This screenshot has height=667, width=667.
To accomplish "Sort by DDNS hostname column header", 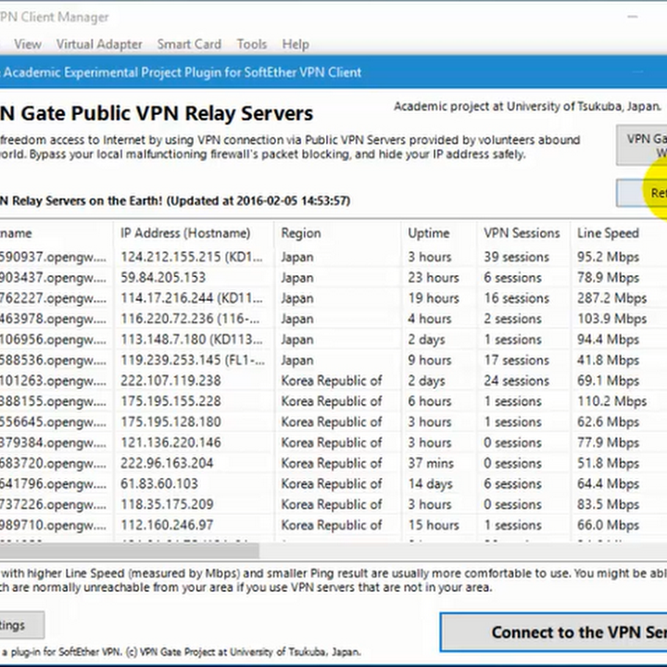I will pos(57,233).
